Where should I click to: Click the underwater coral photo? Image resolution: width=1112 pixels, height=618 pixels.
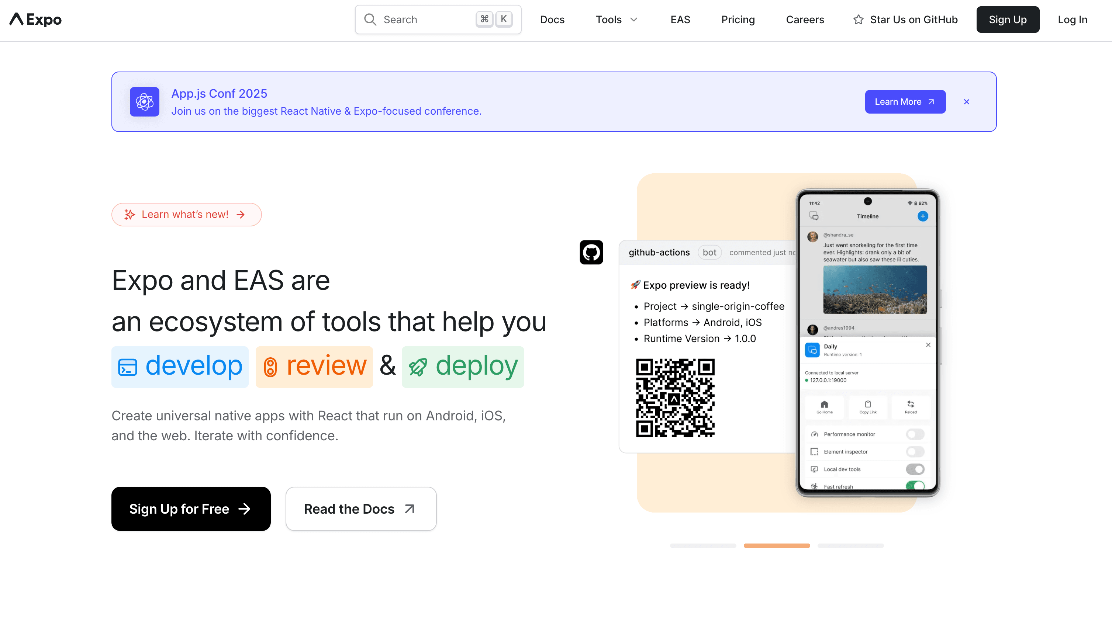tap(874, 289)
